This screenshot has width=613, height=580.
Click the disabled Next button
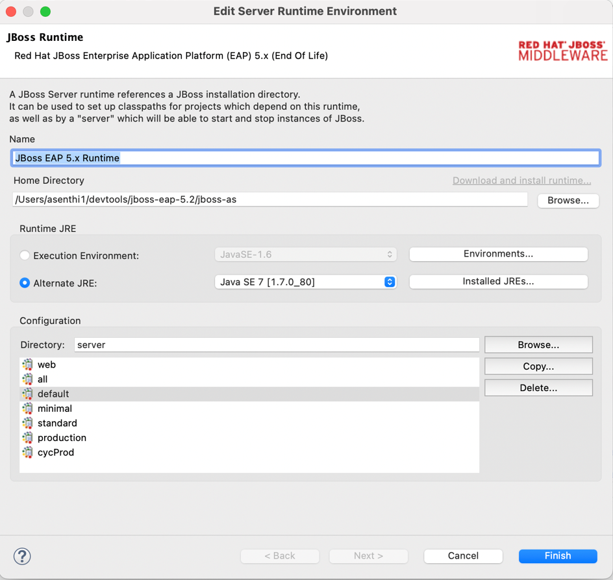point(369,556)
